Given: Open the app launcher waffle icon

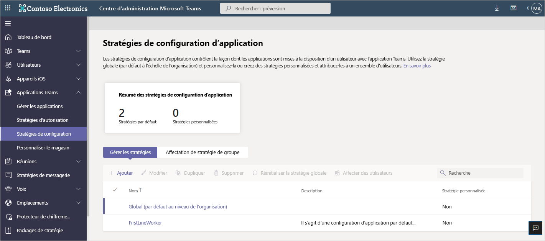Looking at the screenshot, I should pyautogui.click(x=8, y=8).
